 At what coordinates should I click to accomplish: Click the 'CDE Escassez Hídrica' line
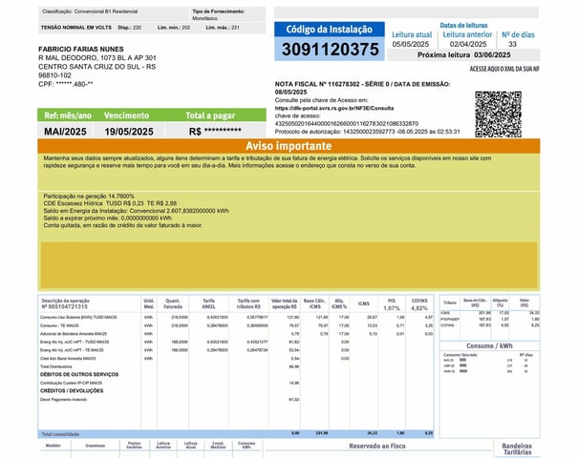110,203
